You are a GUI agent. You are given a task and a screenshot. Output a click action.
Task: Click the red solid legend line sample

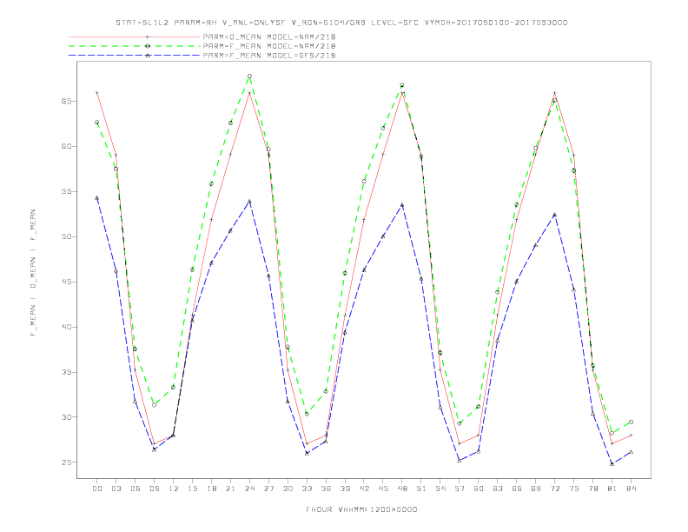[x=135, y=37]
